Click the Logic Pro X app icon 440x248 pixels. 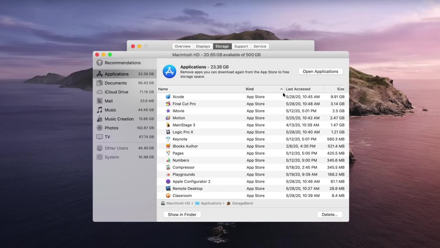(168, 132)
